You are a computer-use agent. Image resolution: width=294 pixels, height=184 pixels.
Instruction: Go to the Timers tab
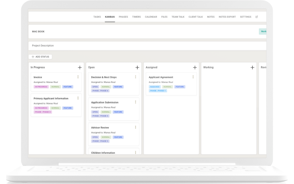click(x=136, y=17)
